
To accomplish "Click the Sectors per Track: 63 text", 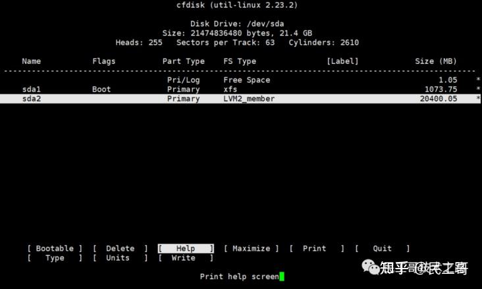I will (226, 42).
